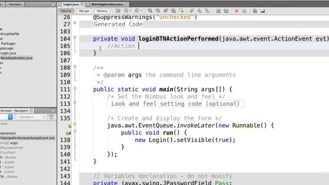Click the Uncomment code toolbar icon
Viewport: 329px width, 185px height.
[x=263, y=11]
